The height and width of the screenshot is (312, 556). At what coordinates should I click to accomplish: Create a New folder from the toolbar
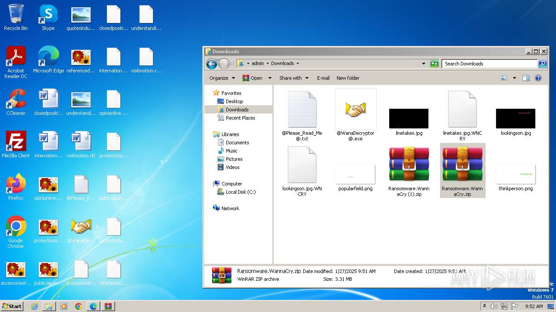(348, 78)
